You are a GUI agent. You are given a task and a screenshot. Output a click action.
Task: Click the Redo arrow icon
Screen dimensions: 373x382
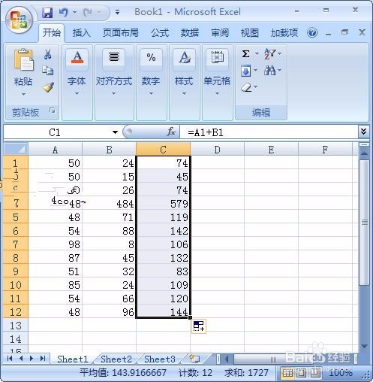click(88, 13)
